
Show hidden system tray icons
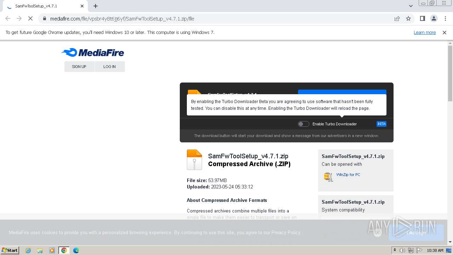[395, 250]
